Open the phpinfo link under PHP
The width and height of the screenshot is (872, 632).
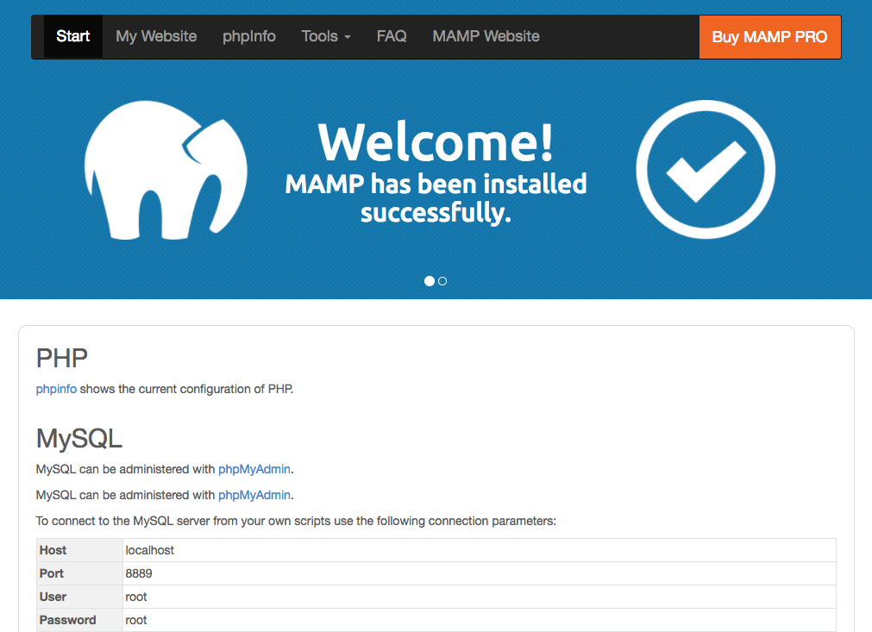tap(56, 389)
